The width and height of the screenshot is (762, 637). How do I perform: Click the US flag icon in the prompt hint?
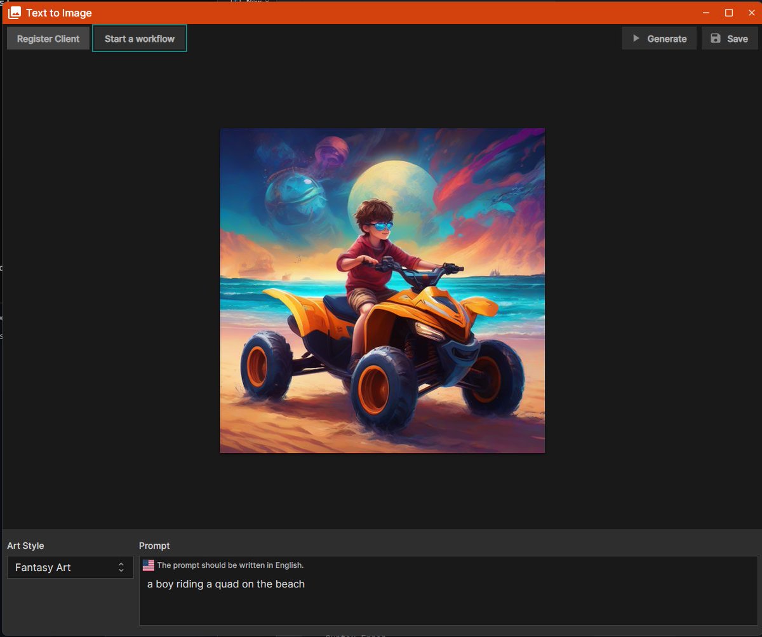[149, 565]
